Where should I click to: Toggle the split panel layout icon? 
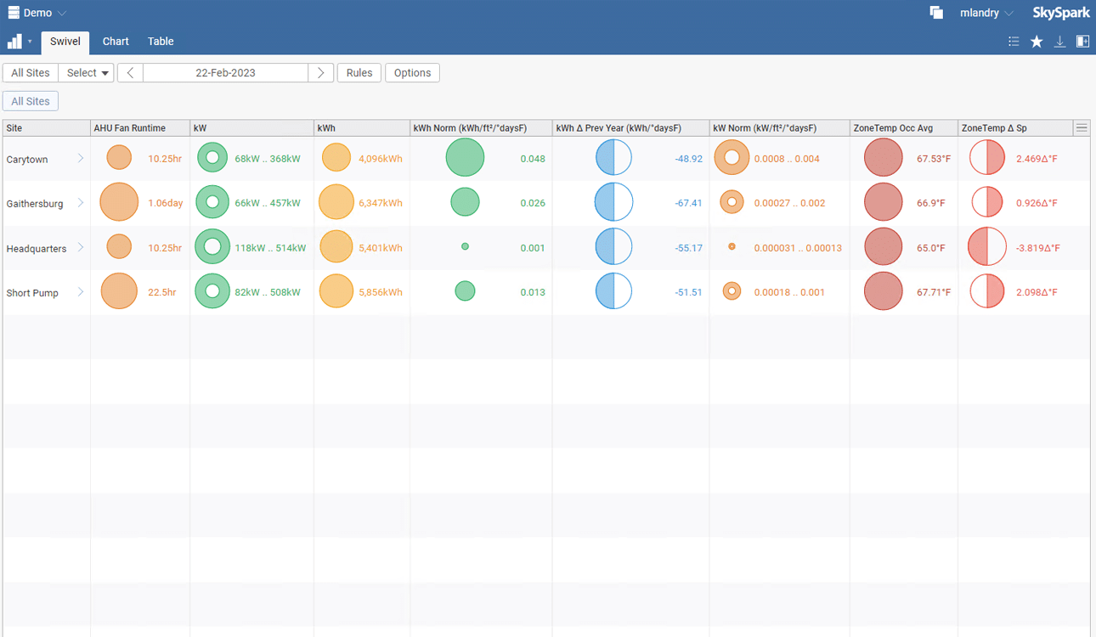click(x=1083, y=42)
